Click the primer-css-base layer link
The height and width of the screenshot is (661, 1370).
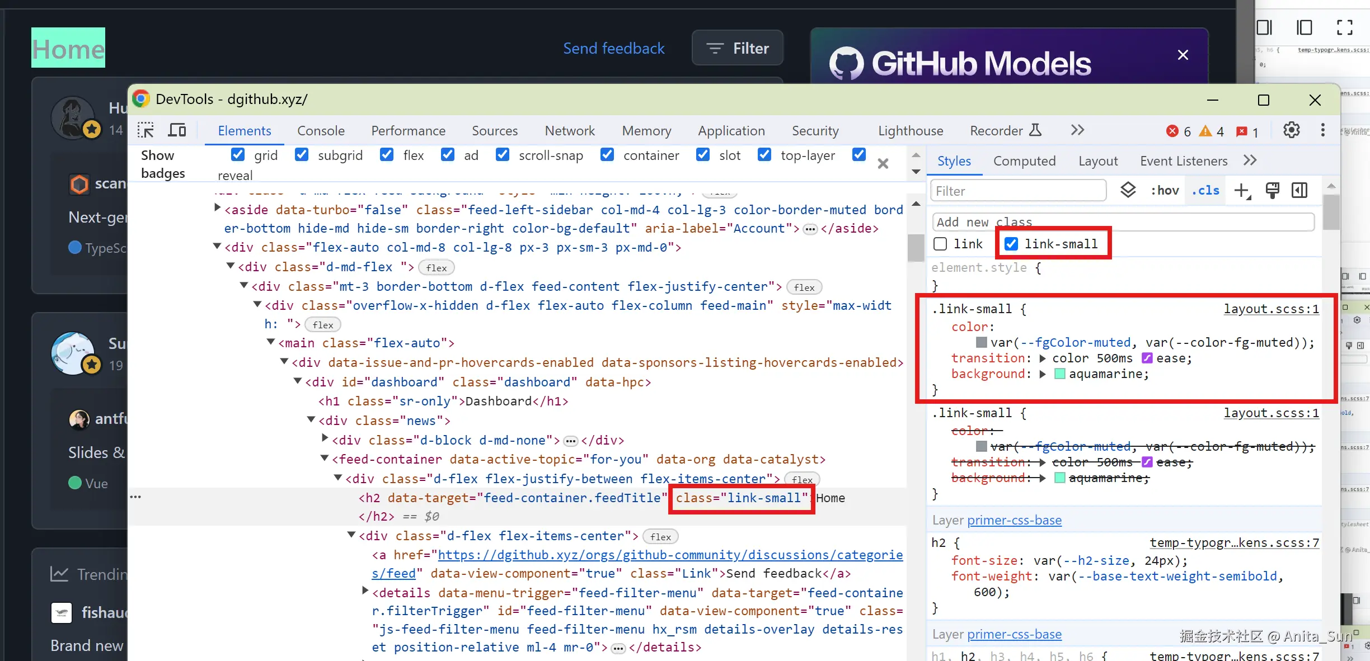pyautogui.click(x=1014, y=520)
